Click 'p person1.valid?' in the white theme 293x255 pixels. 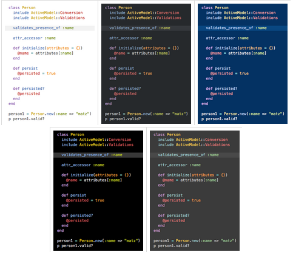[x=27, y=119]
